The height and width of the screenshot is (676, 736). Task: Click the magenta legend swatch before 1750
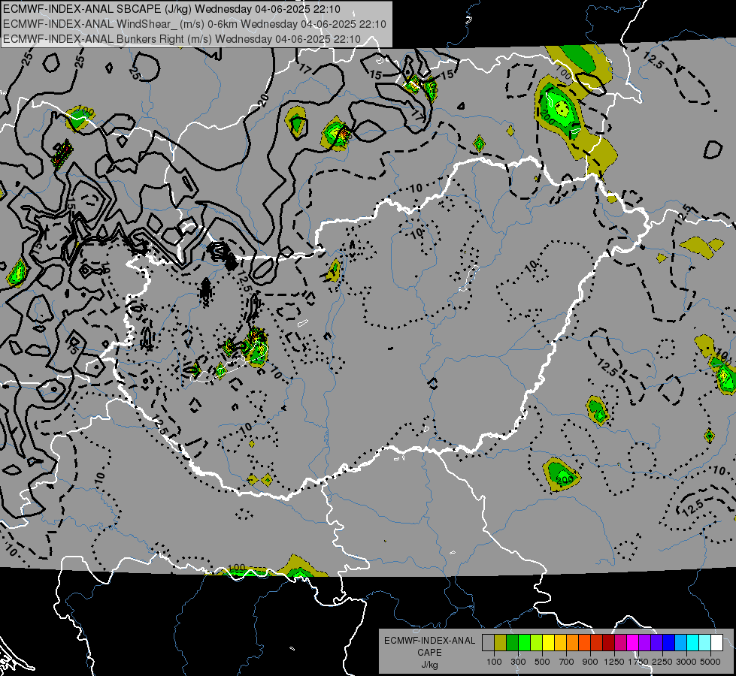click(x=632, y=643)
